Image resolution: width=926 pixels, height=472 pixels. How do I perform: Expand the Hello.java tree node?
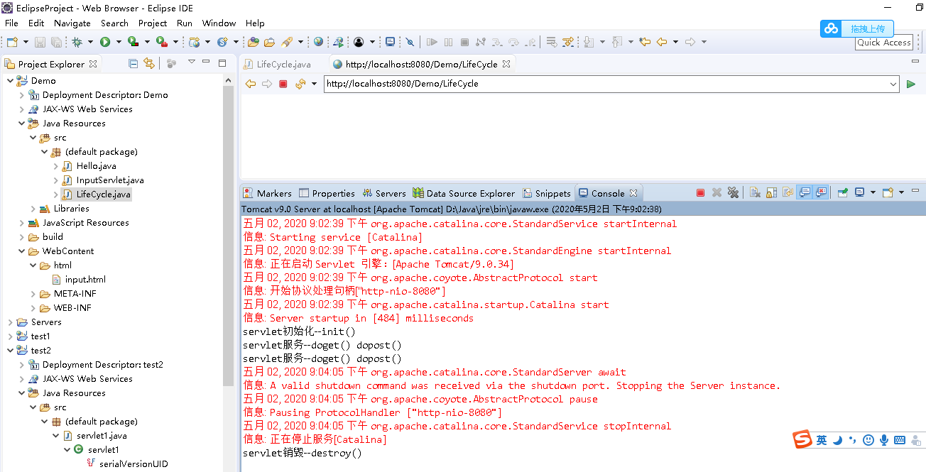55,165
